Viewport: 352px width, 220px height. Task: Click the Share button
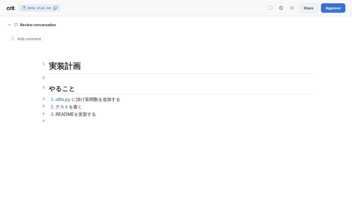309,8
